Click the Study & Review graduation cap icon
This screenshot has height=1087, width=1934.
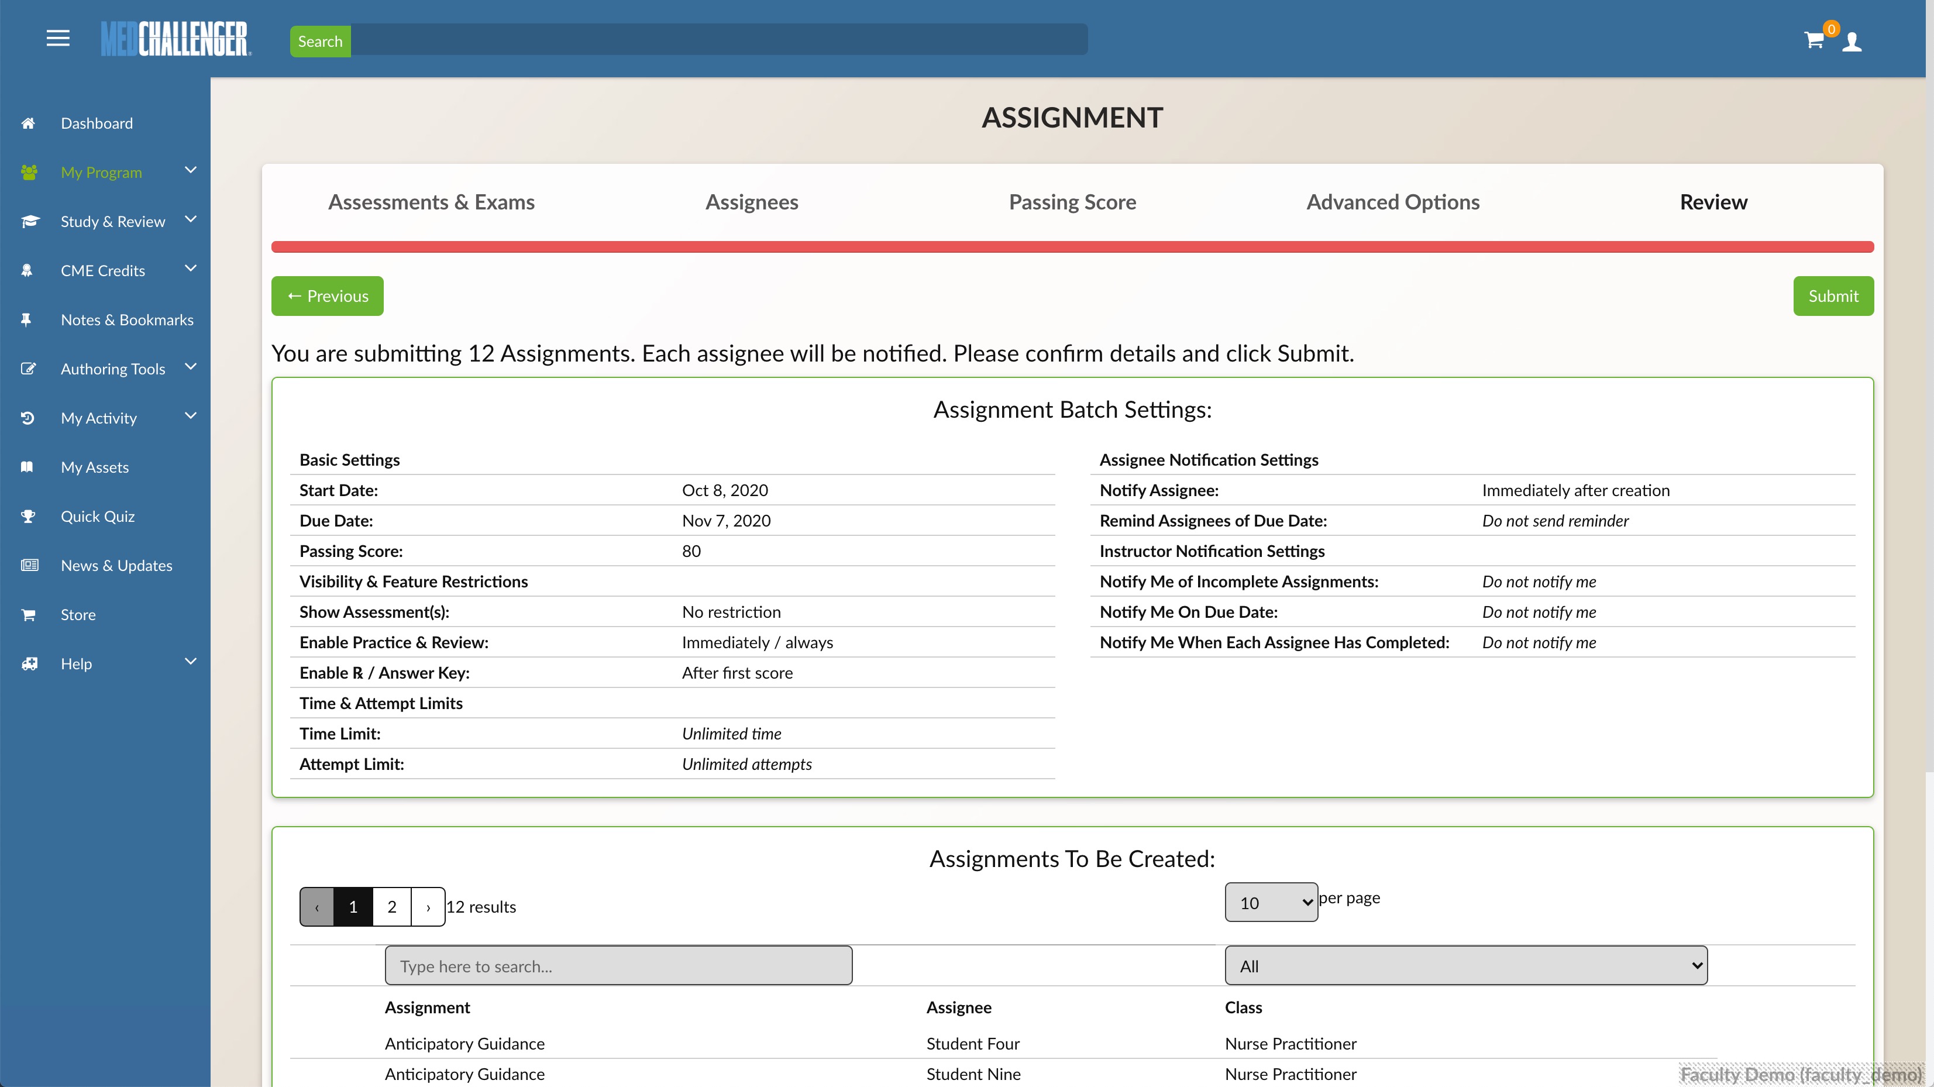30,222
